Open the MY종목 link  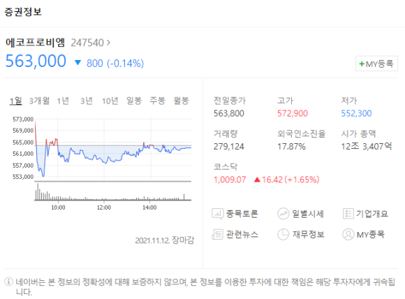tap(371, 235)
